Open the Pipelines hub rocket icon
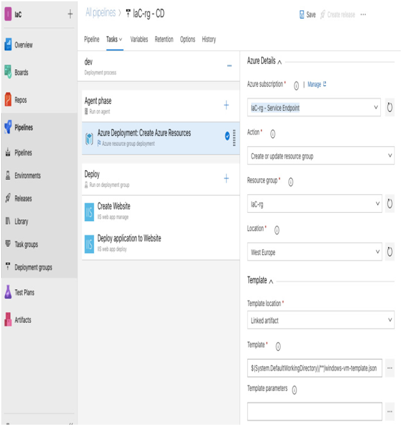This screenshot has width=402, height=426. 8,127
